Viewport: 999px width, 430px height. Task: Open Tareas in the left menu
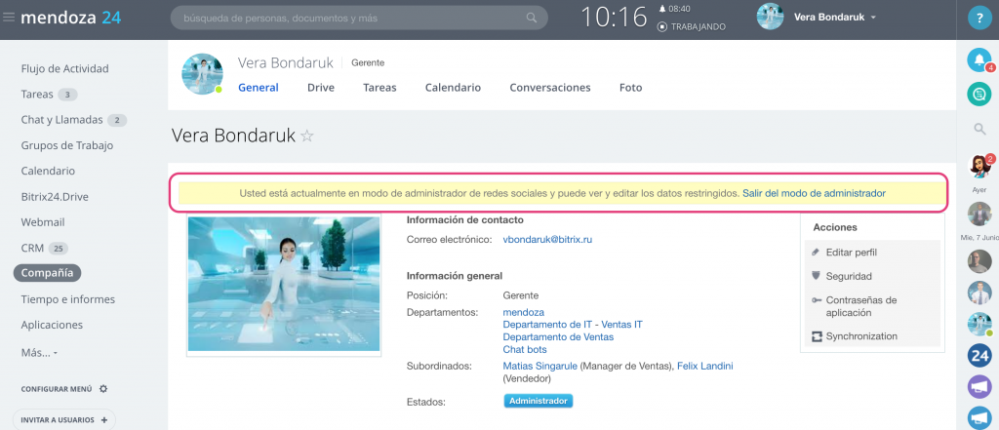pos(37,95)
